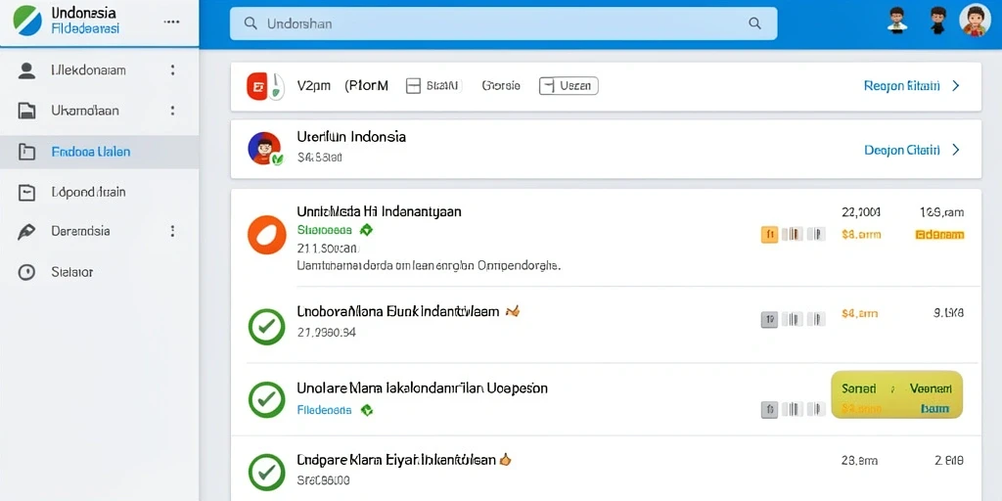Viewport: 1002px width, 501px height.
Task: Expand options dots next to Ukamdiaan
Action: [x=172, y=111]
